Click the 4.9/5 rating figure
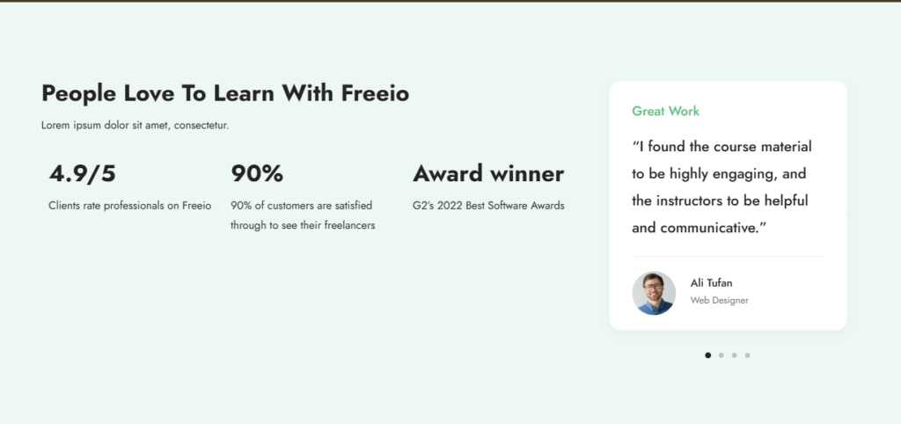Viewport: 901px width, 424px height. (x=82, y=174)
